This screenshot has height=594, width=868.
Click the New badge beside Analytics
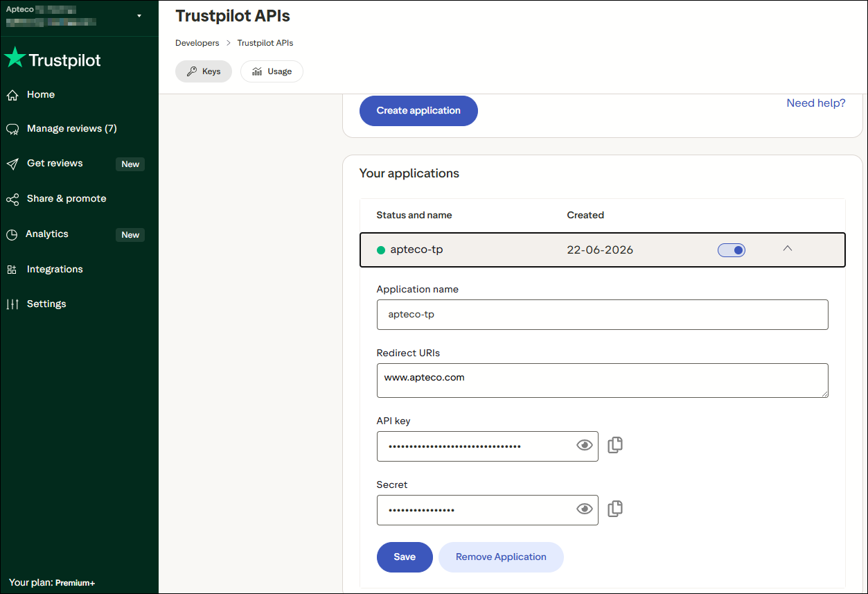[x=130, y=235]
